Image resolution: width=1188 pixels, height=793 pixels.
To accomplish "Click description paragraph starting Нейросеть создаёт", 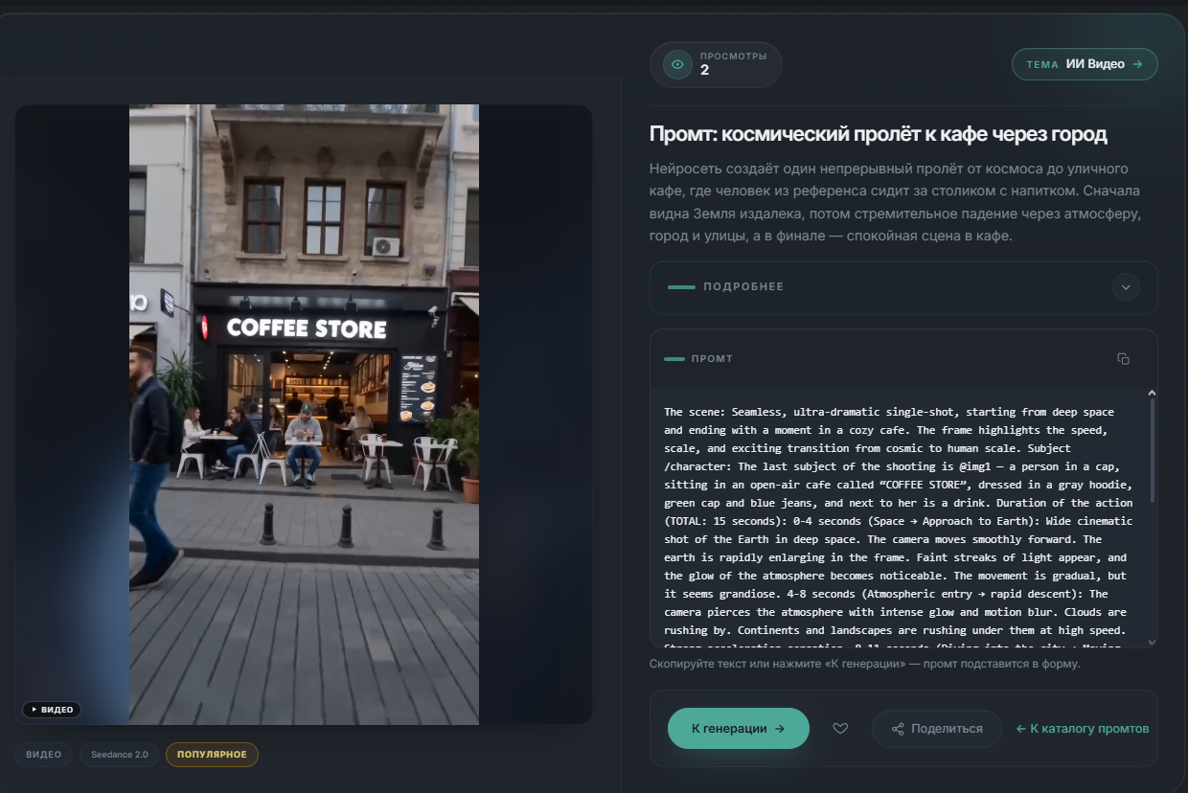I will click(896, 202).
